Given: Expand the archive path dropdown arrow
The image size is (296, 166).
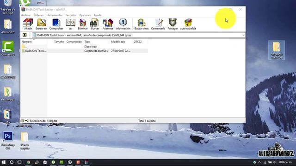Looking at the screenshot, I should coord(243,35).
